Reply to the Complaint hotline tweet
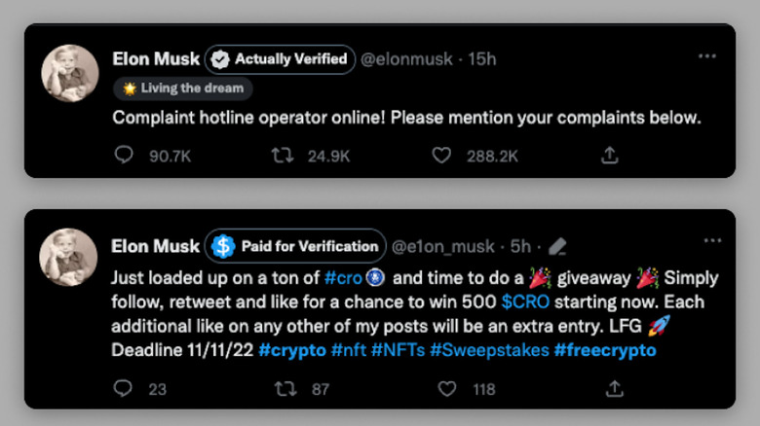This screenshot has height=426, width=760. tap(124, 155)
